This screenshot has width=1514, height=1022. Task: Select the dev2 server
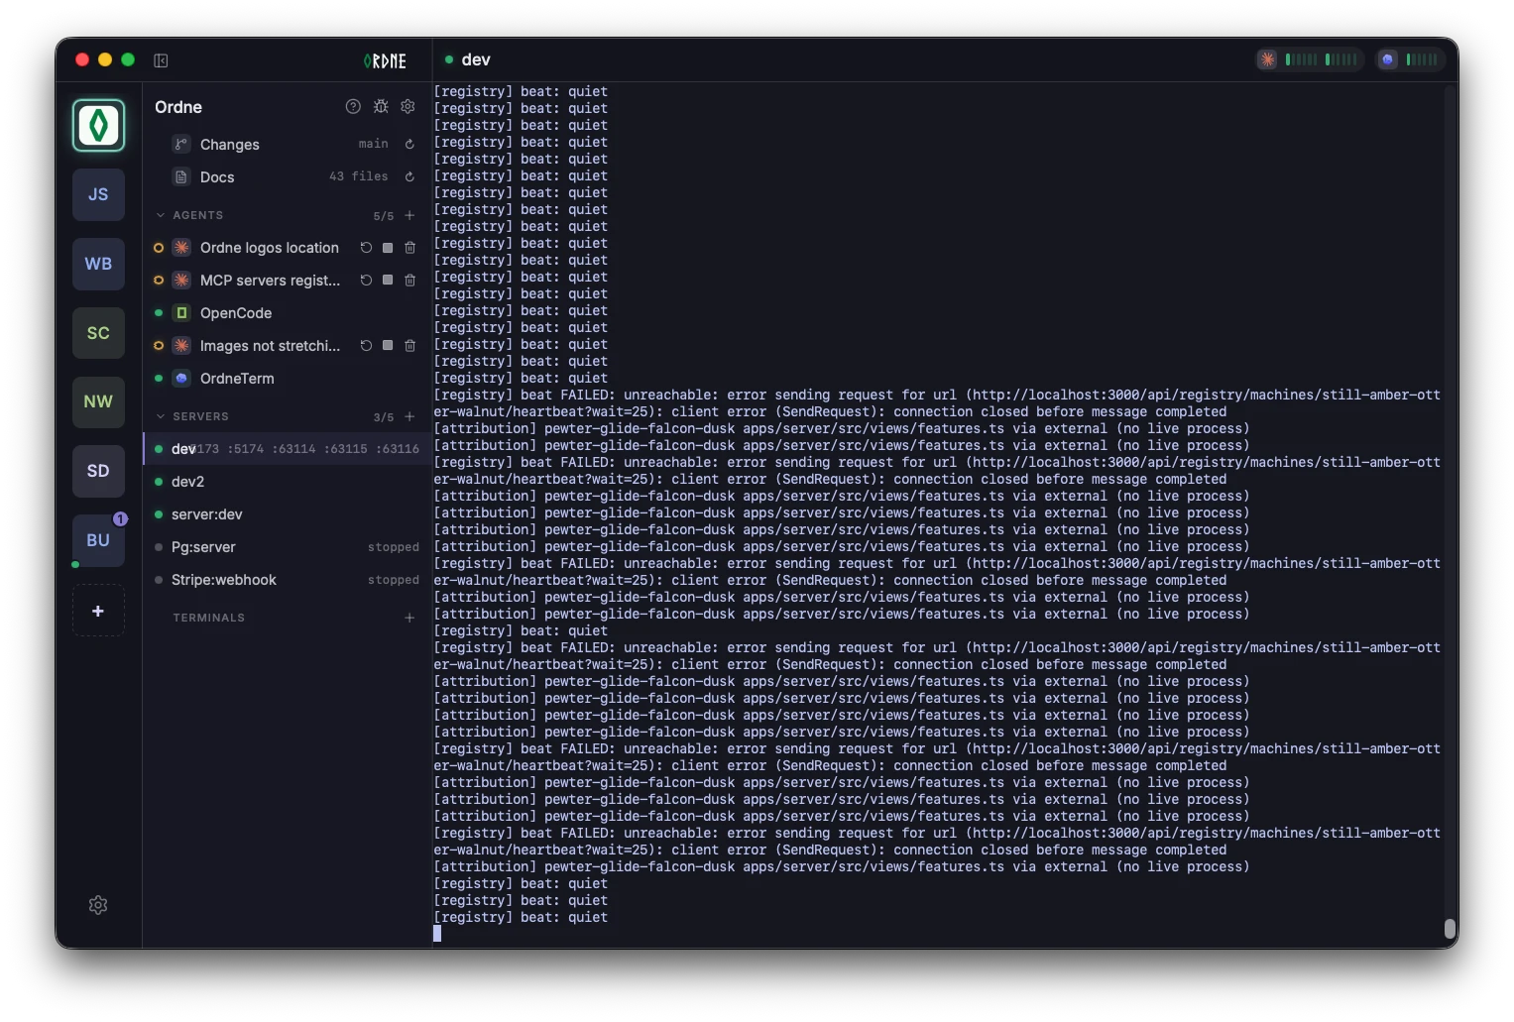click(288, 482)
